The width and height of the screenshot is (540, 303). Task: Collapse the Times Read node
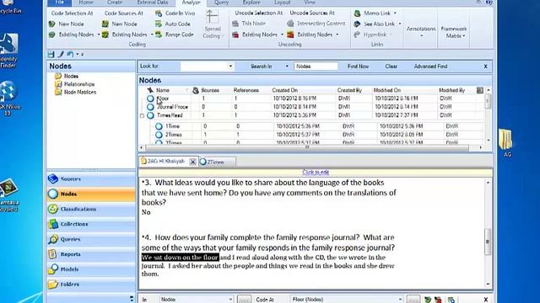[142, 116]
